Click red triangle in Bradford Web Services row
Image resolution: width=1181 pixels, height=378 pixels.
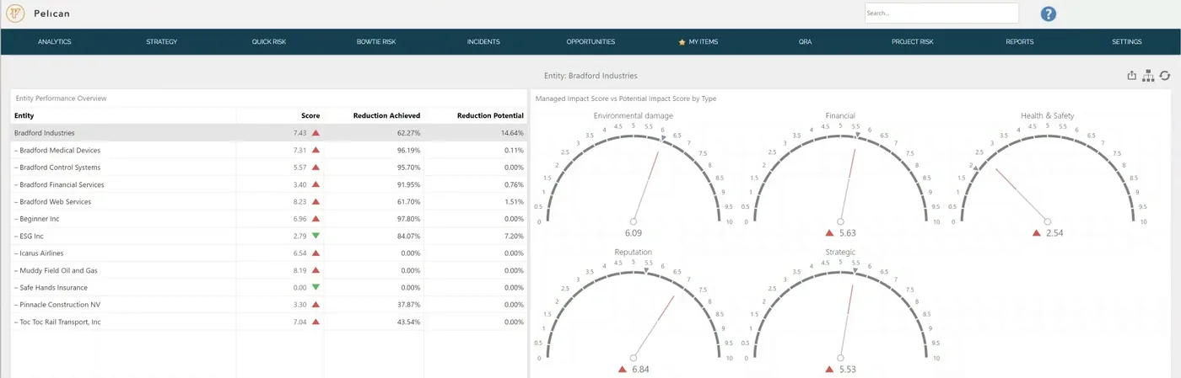[315, 201]
